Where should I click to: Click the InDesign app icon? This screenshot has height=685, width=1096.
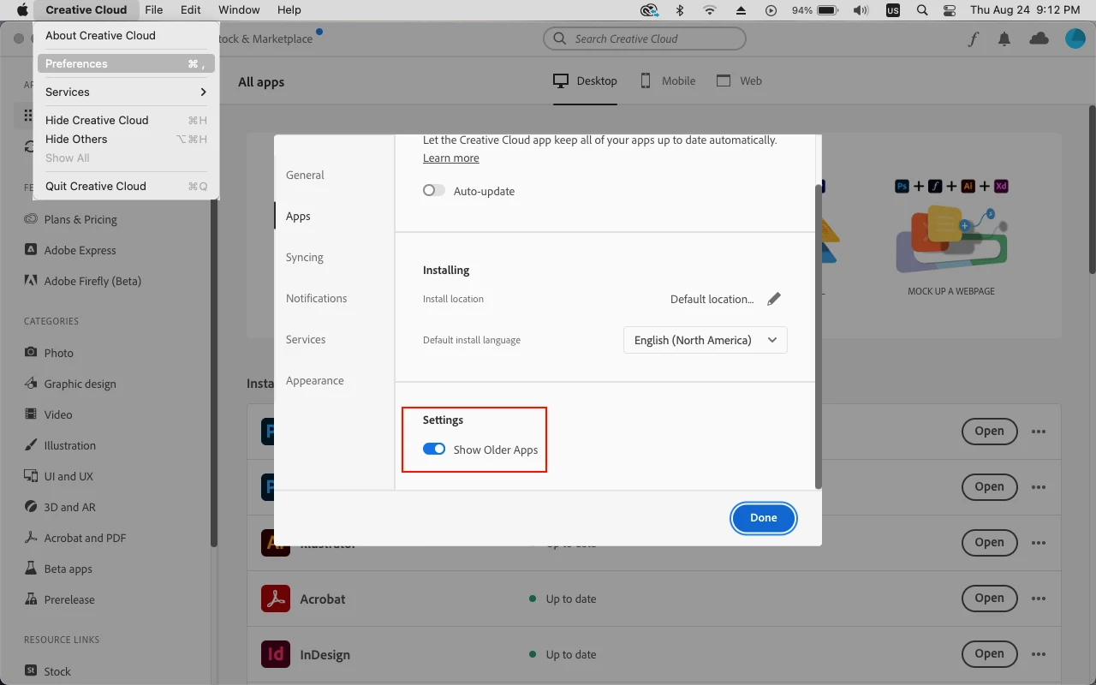click(x=276, y=654)
